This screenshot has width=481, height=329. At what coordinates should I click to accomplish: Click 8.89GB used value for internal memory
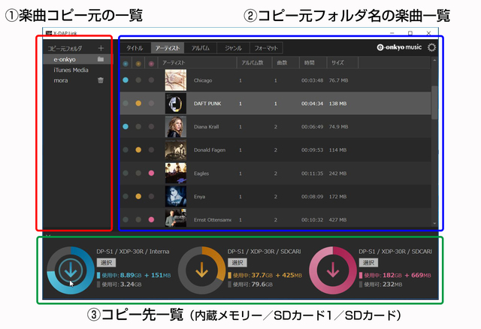point(130,275)
